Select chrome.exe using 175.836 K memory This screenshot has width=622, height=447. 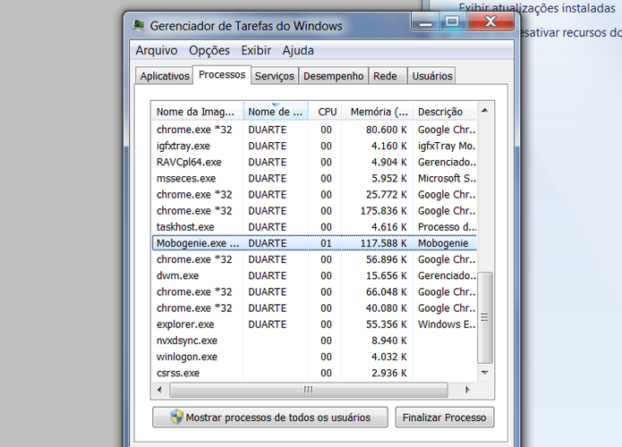point(314,211)
